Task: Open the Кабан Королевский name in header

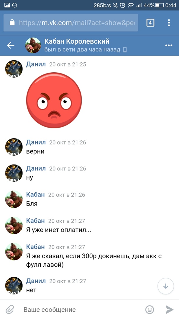Action: click(77, 42)
